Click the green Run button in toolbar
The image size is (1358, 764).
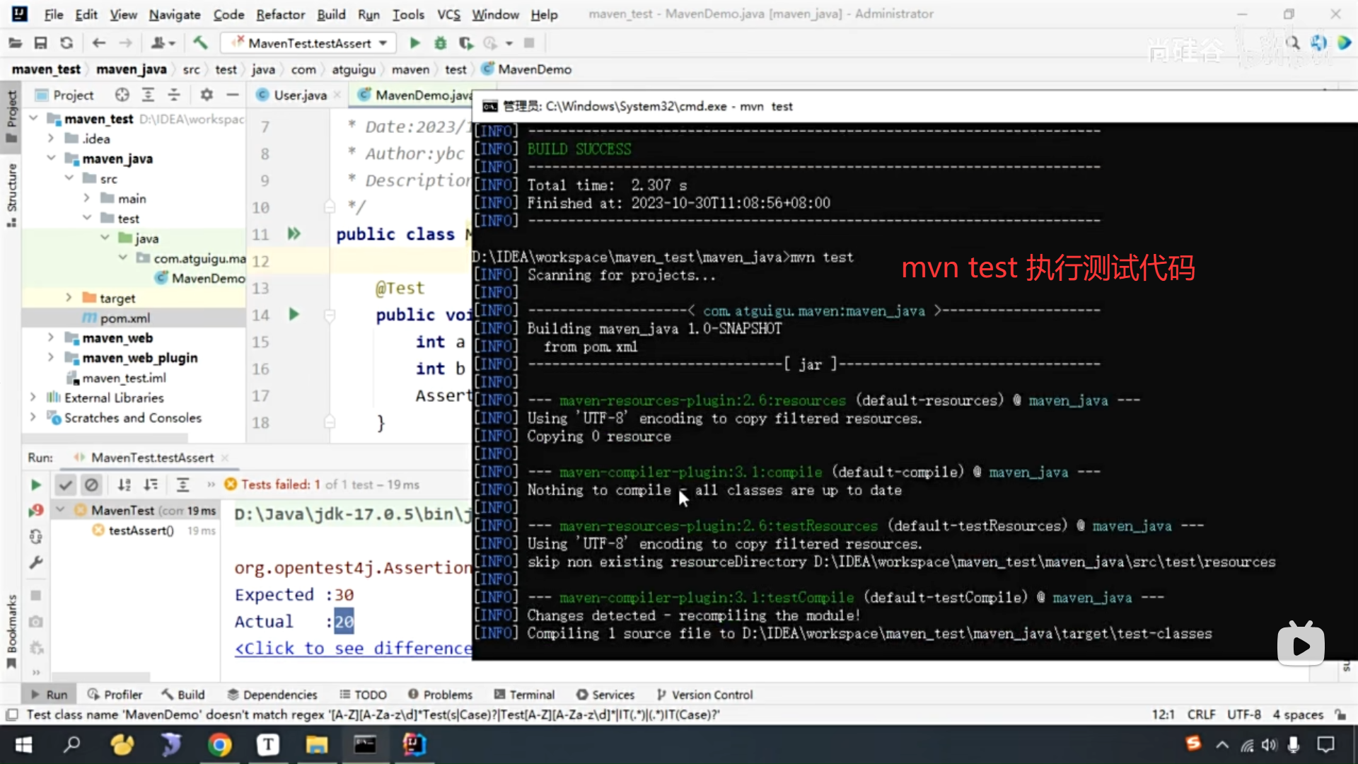(x=415, y=43)
